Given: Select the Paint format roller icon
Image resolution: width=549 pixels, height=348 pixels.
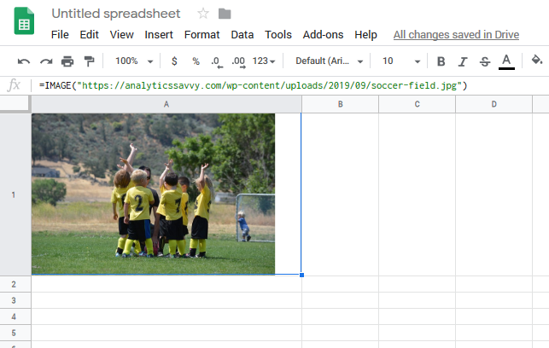Looking at the screenshot, I should click(x=89, y=61).
